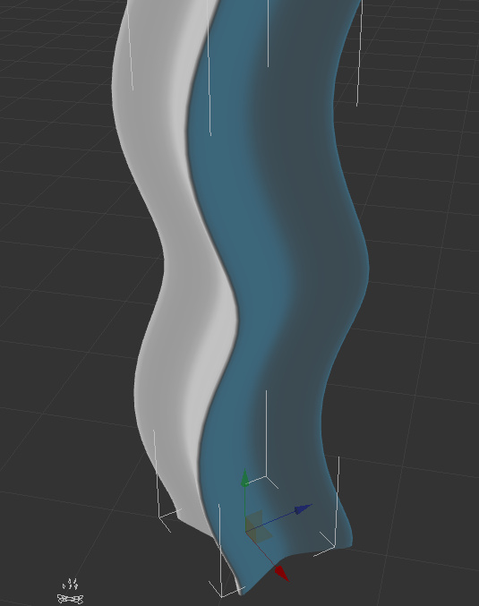Pick the joint line at the top left of the gray mesh
Screen dimensions: 479x606
(x=130, y=46)
